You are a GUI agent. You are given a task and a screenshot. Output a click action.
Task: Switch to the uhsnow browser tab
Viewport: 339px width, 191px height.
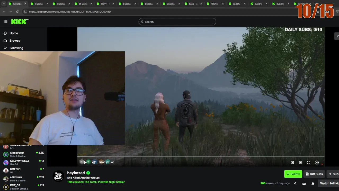(x=171, y=4)
